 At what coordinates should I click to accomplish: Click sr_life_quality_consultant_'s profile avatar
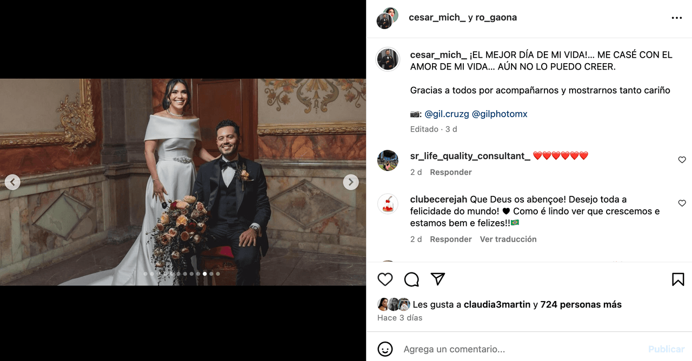point(388,160)
